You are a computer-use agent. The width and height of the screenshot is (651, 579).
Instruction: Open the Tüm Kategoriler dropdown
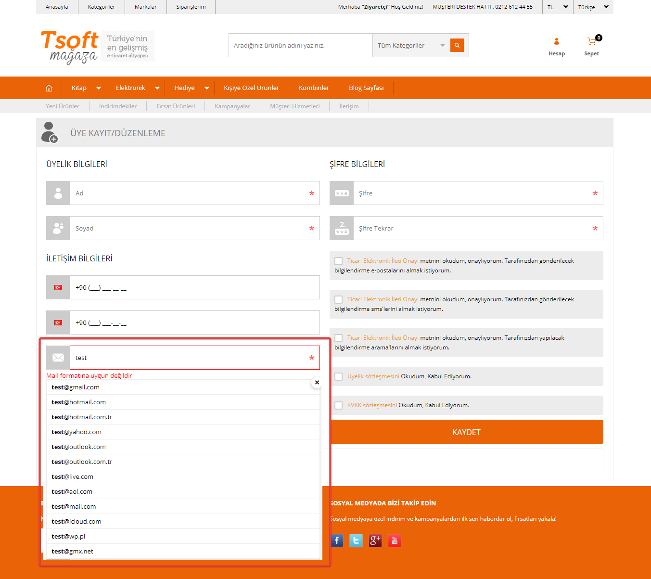pos(411,45)
